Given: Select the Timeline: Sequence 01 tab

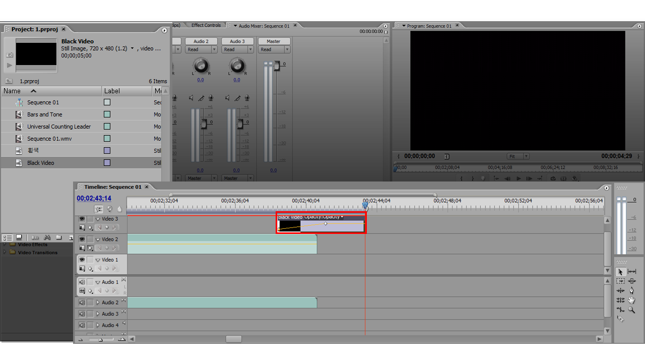Looking at the screenshot, I should click(113, 187).
